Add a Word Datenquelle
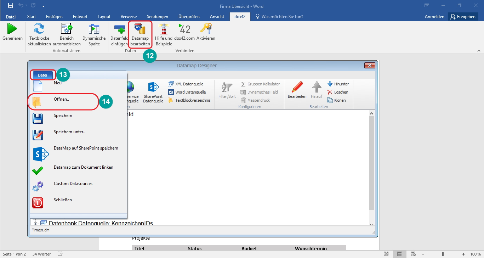Image resolution: width=484 pixels, height=258 pixels. point(187,92)
